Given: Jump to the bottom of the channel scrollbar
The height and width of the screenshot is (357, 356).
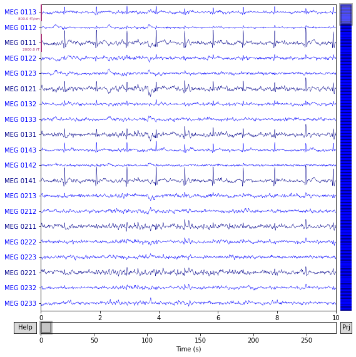Looking at the screenshot, I should pyautogui.click(x=346, y=308).
